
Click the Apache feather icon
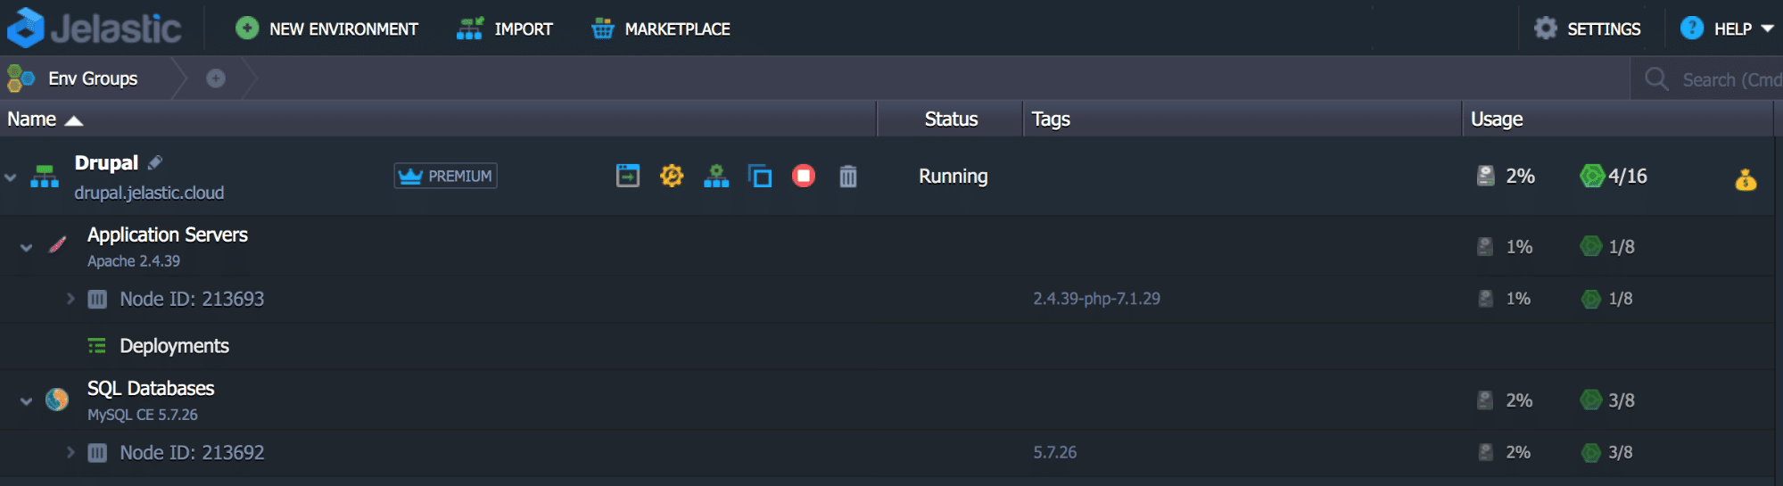pyautogui.click(x=57, y=244)
